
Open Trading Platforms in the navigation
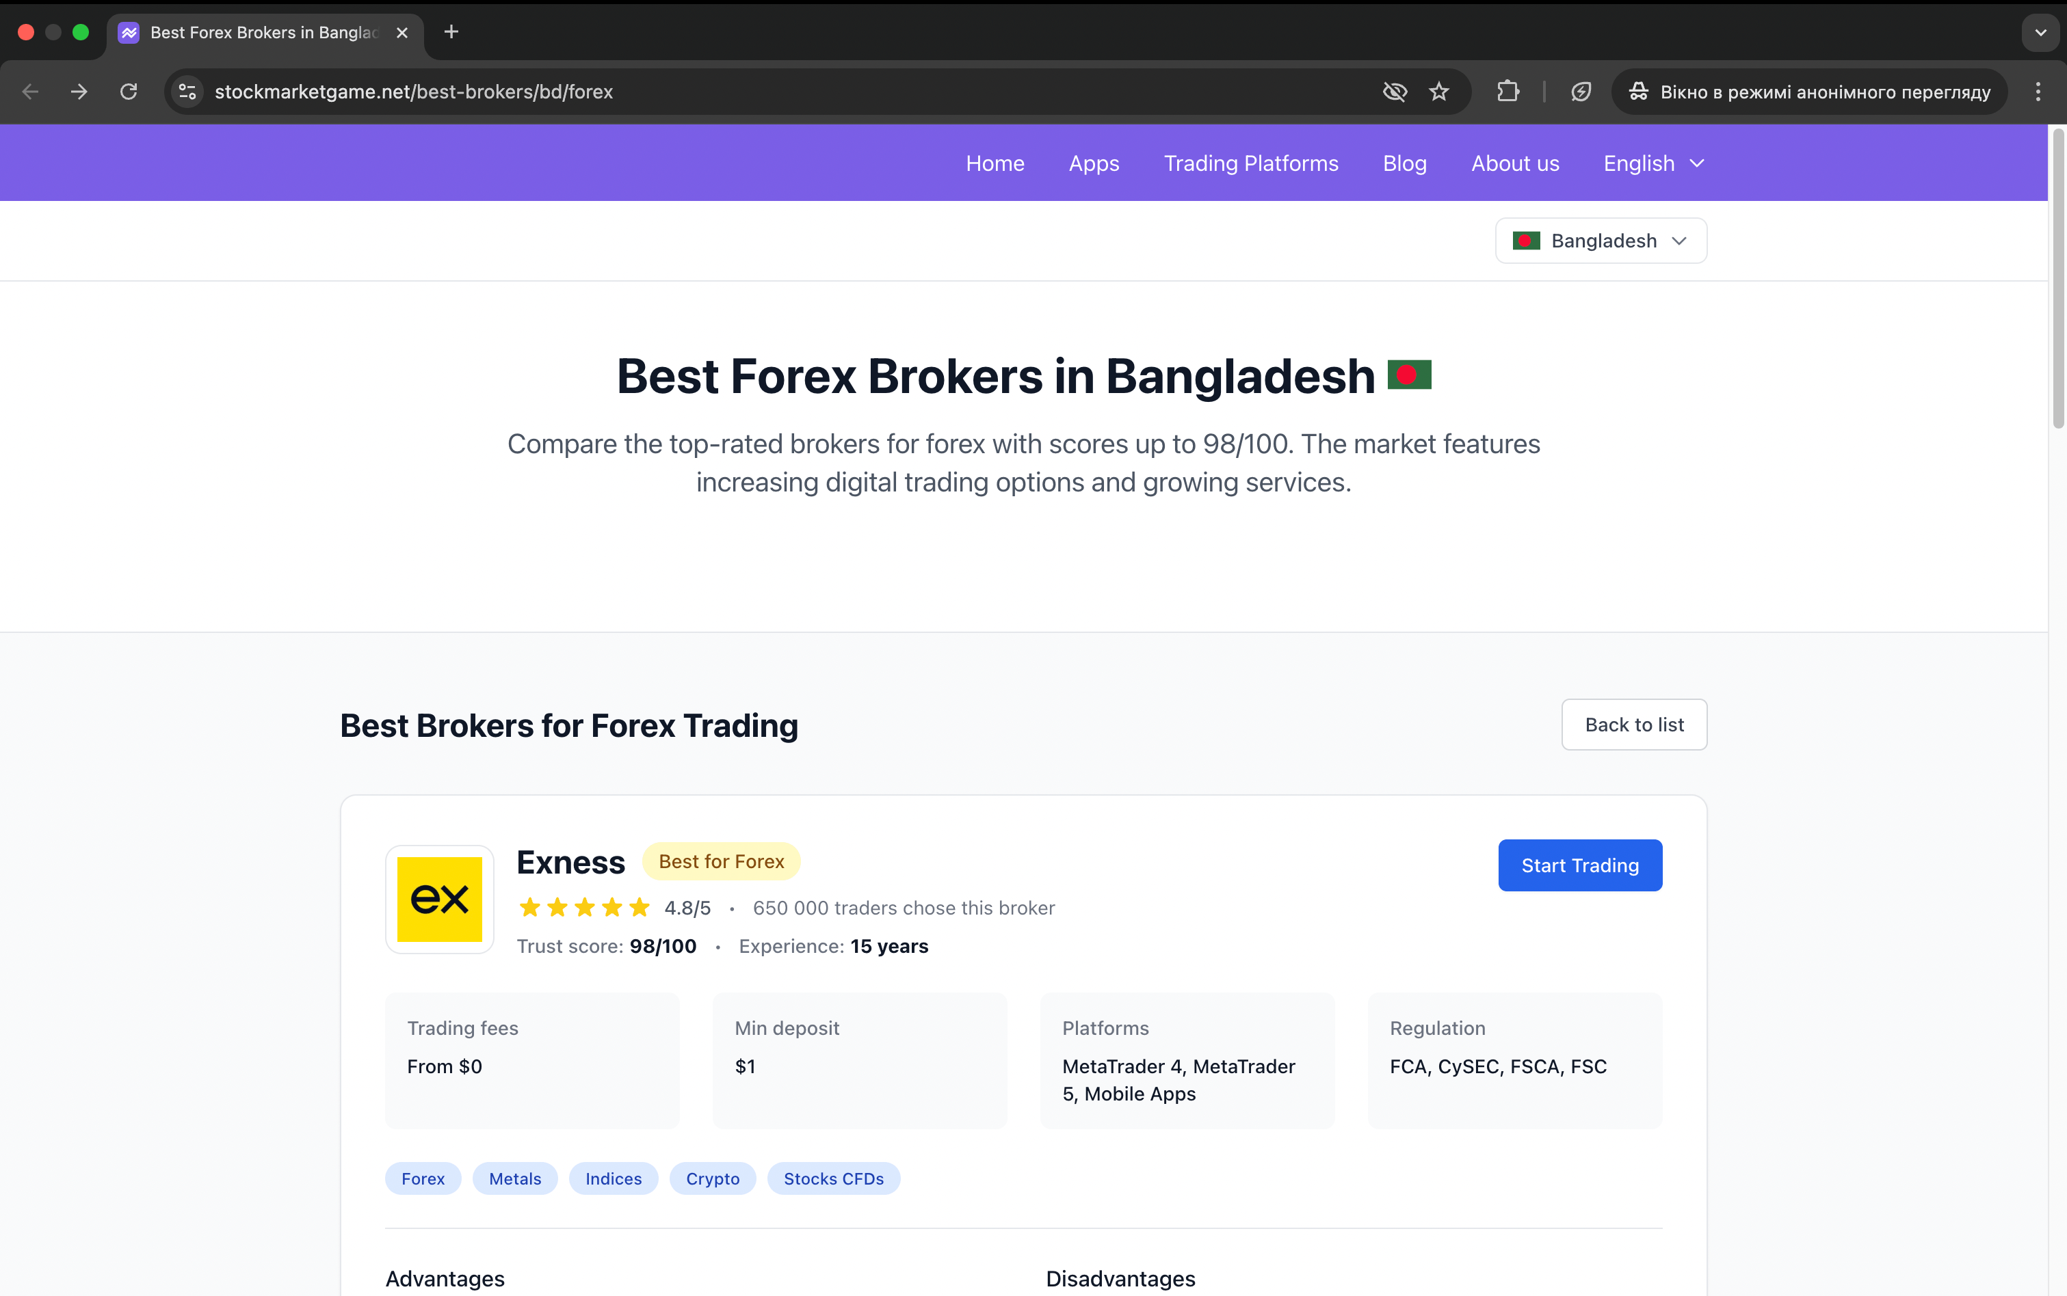click(1250, 163)
